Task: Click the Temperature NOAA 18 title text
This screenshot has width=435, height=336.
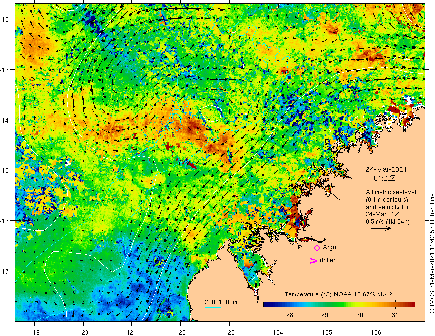Action: coord(338,294)
